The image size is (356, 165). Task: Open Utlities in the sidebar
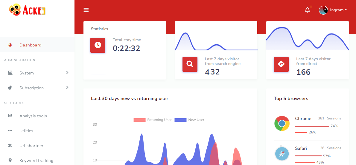tap(26, 131)
